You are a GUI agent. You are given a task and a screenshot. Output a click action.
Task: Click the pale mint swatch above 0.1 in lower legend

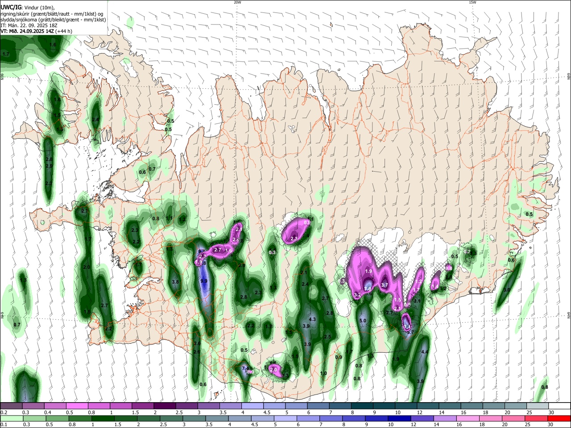click(x=11, y=419)
